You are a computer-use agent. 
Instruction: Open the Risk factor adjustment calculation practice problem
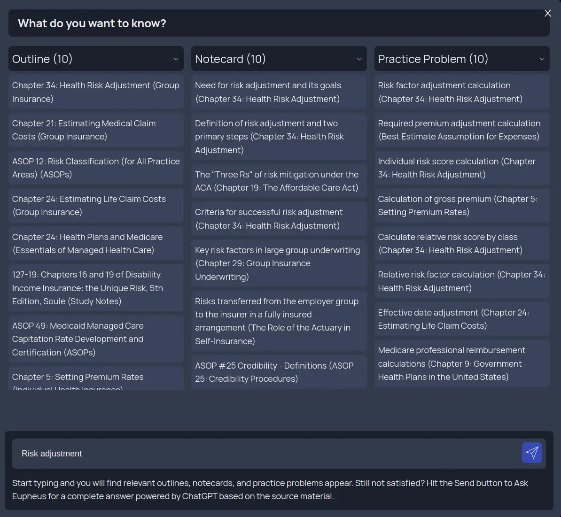[461, 92]
